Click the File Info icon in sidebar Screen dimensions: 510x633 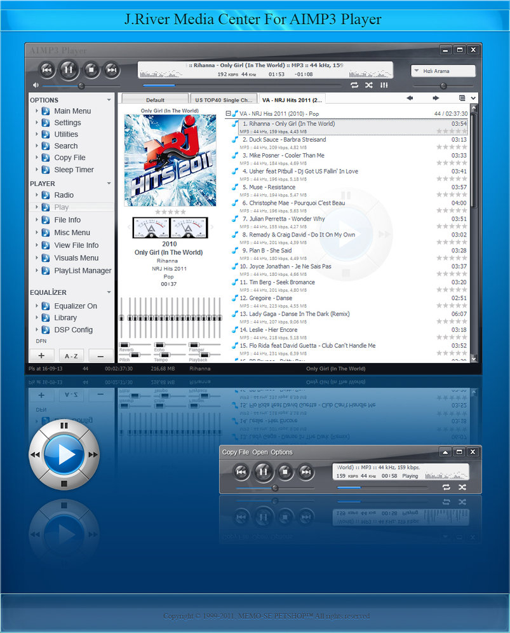[x=46, y=220]
